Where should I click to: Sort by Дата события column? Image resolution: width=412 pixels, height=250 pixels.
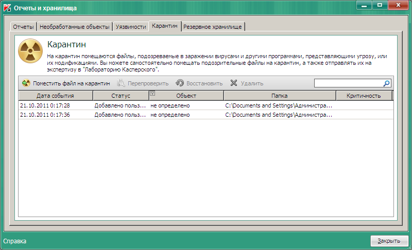pyautogui.click(x=56, y=96)
